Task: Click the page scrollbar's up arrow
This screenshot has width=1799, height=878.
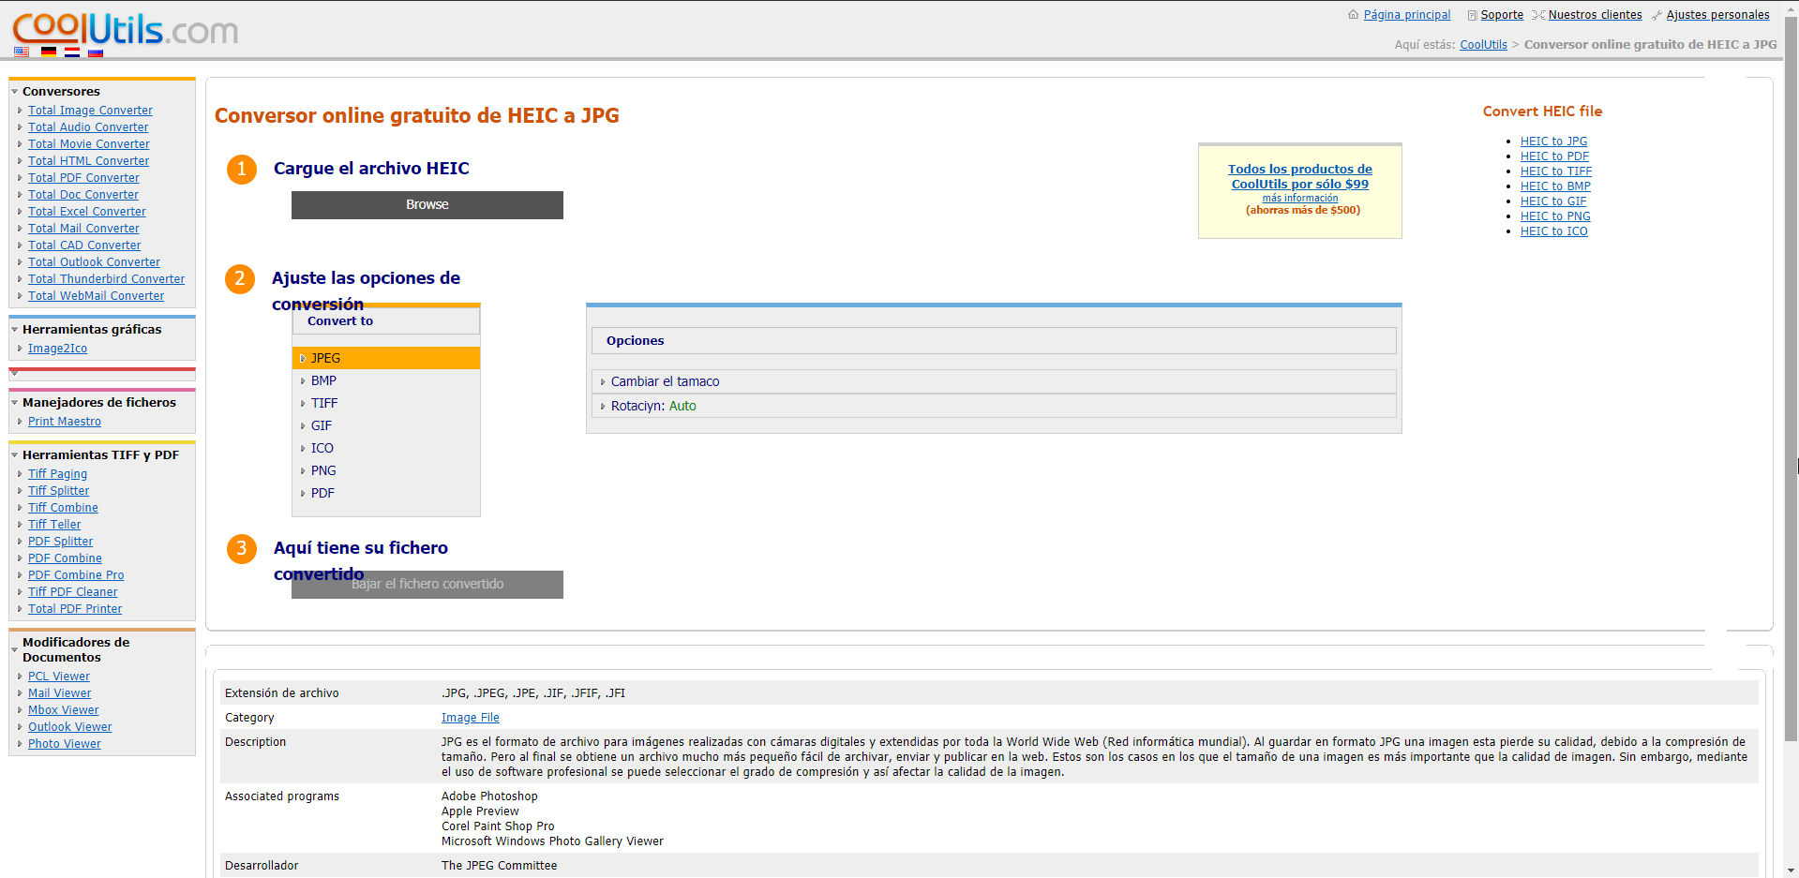Action: (x=1791, y=7)
